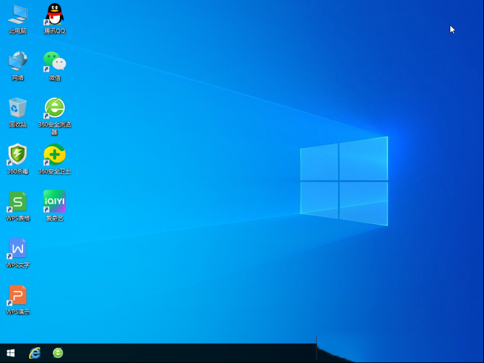Select the 爱奇艺 iQIYI shortcut
This screenshot has height=363, width=484.
coord(54,206)
